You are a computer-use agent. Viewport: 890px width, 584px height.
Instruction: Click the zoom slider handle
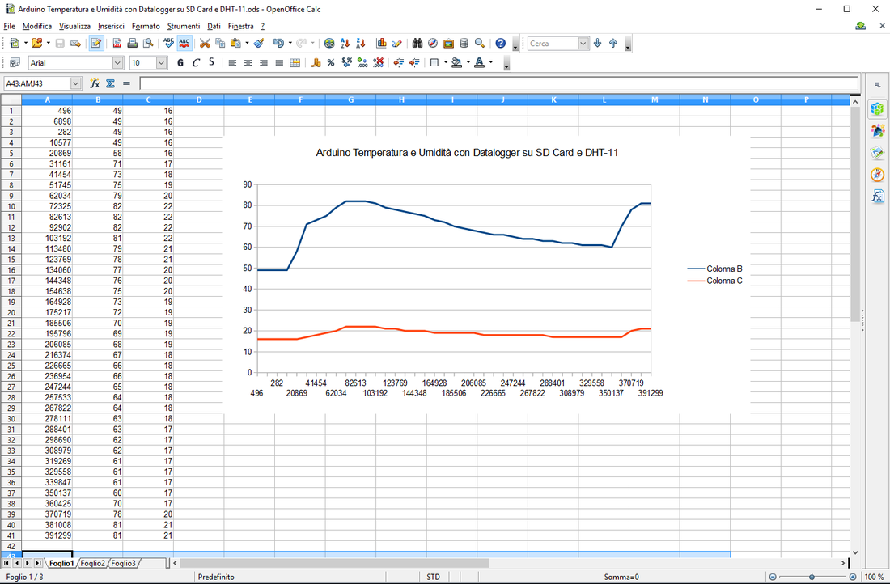tap(812, 578)
